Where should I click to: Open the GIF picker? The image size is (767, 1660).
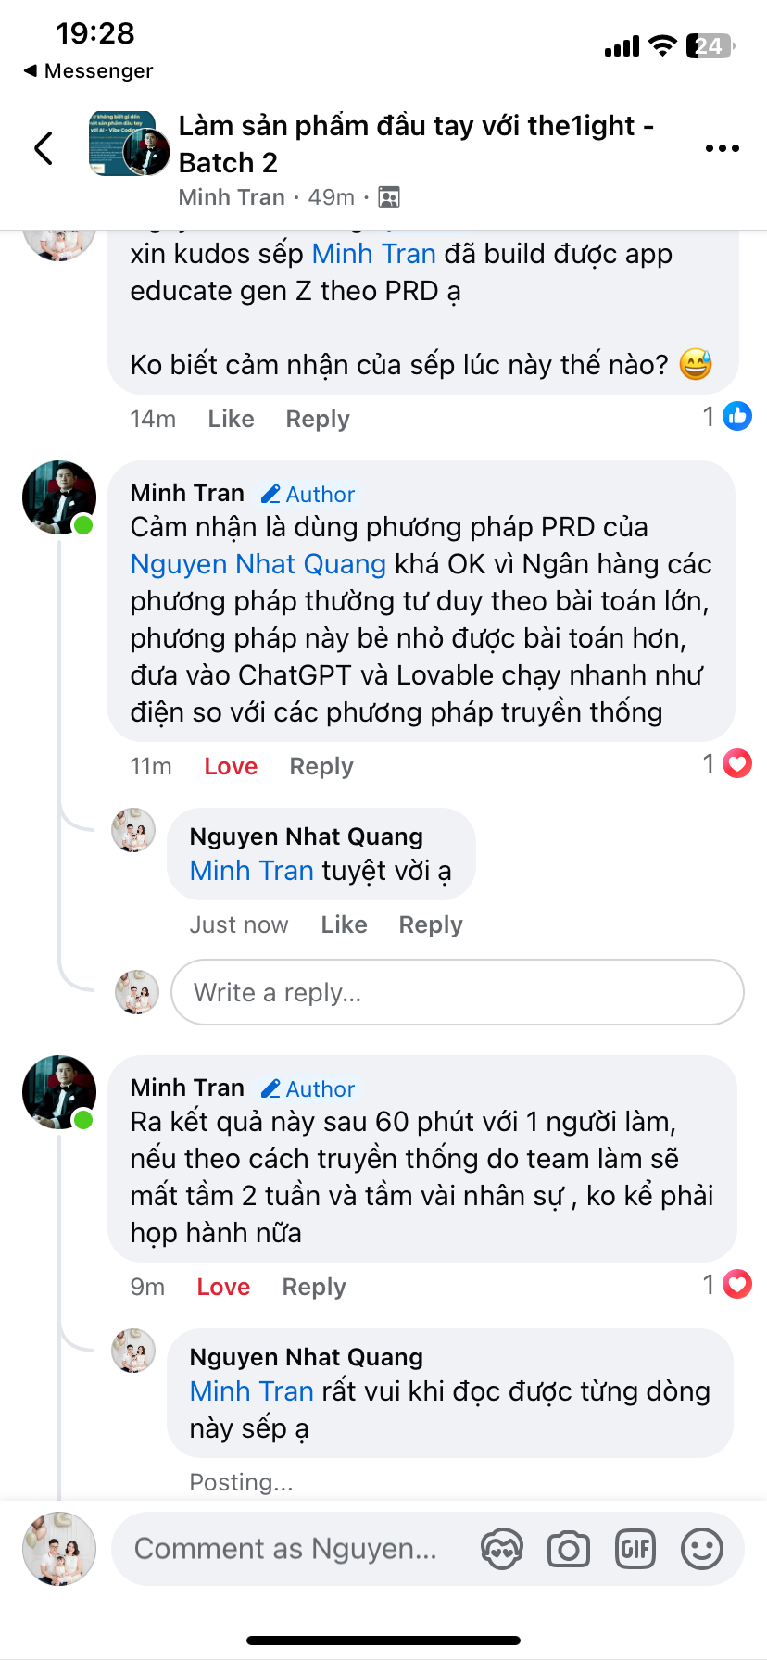[x=635, y=1549]
